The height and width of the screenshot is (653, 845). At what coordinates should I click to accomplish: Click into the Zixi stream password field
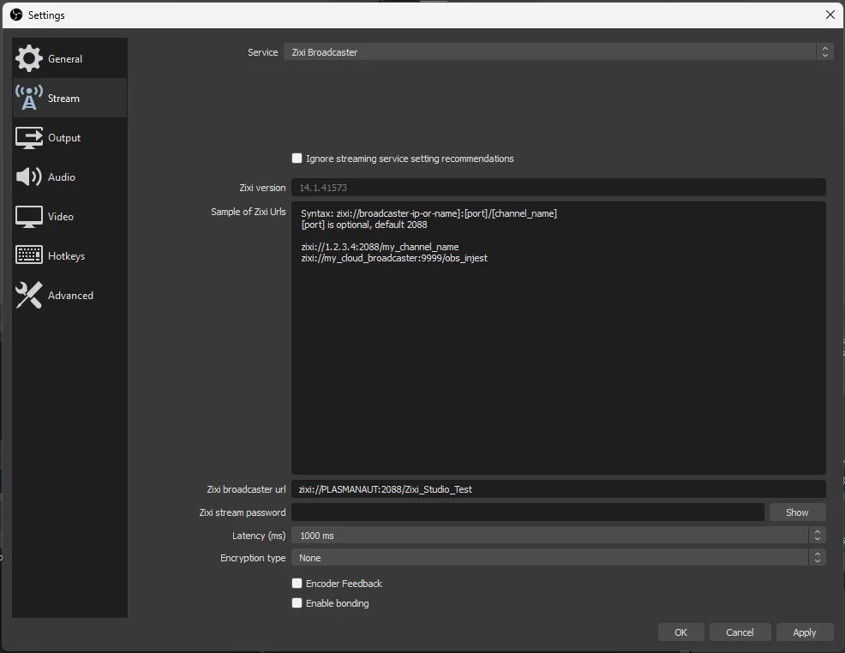pyautogui.click(x=528, y=512)
